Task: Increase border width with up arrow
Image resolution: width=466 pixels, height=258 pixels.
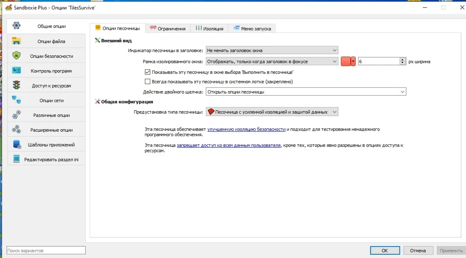Action: (403, 59)
